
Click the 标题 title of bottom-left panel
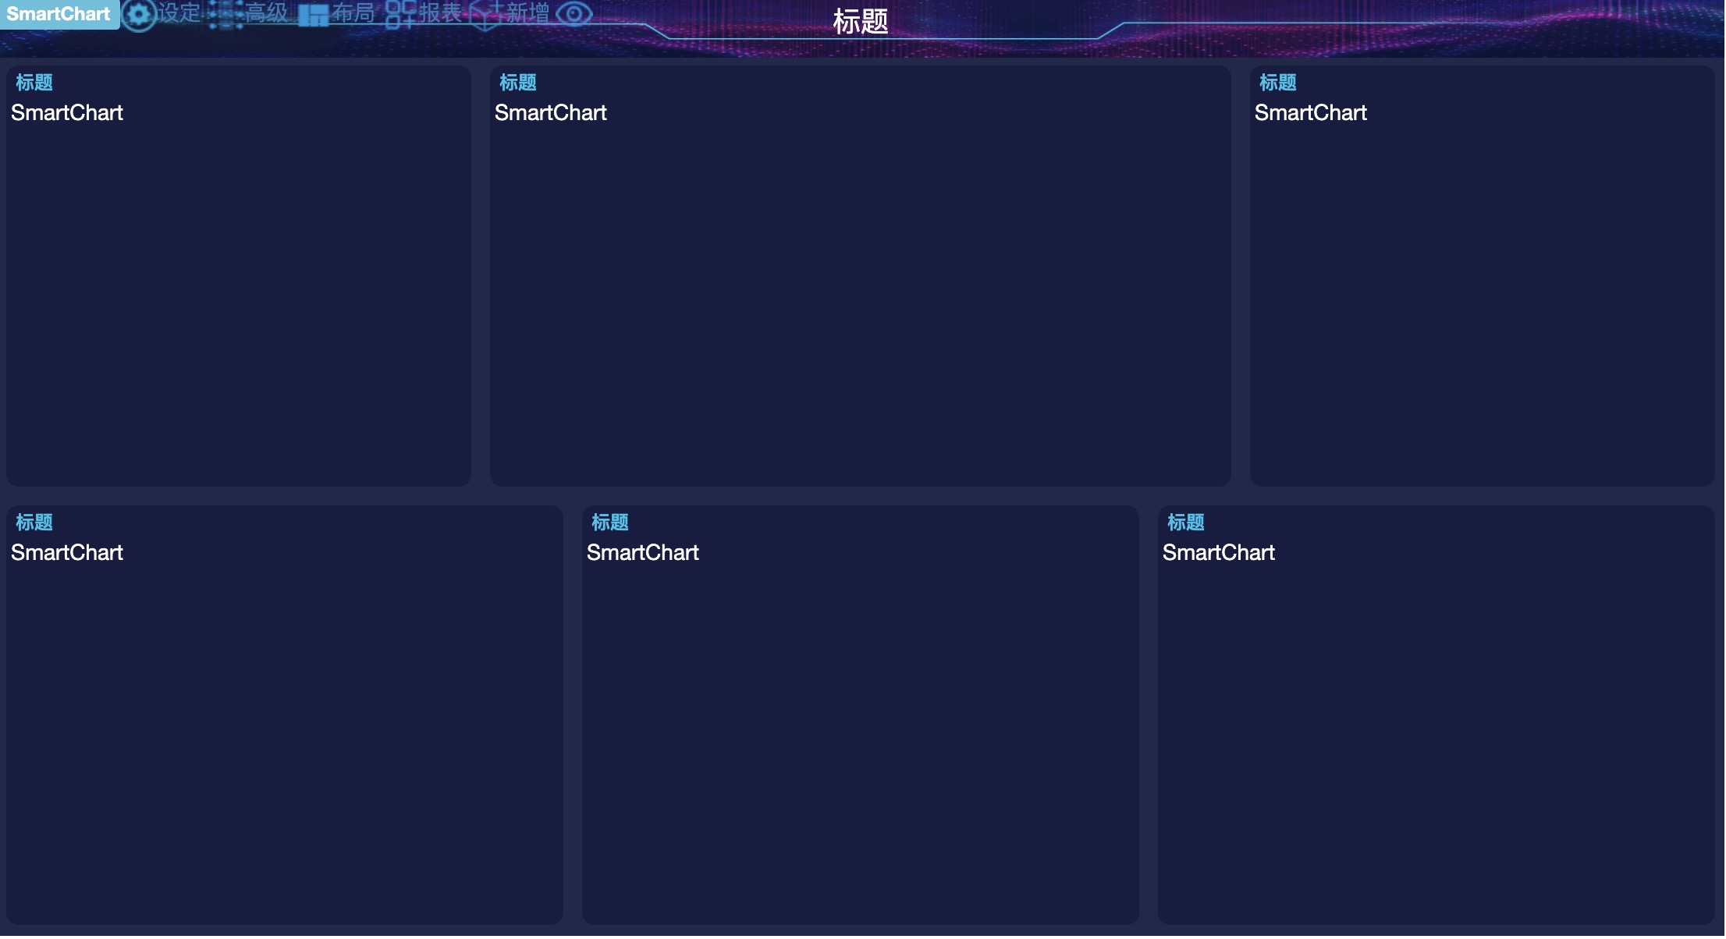34,523
